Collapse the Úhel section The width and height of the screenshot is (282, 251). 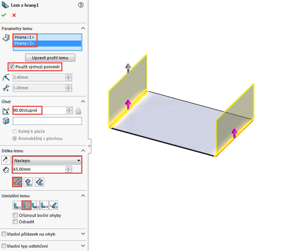point(83,102)
